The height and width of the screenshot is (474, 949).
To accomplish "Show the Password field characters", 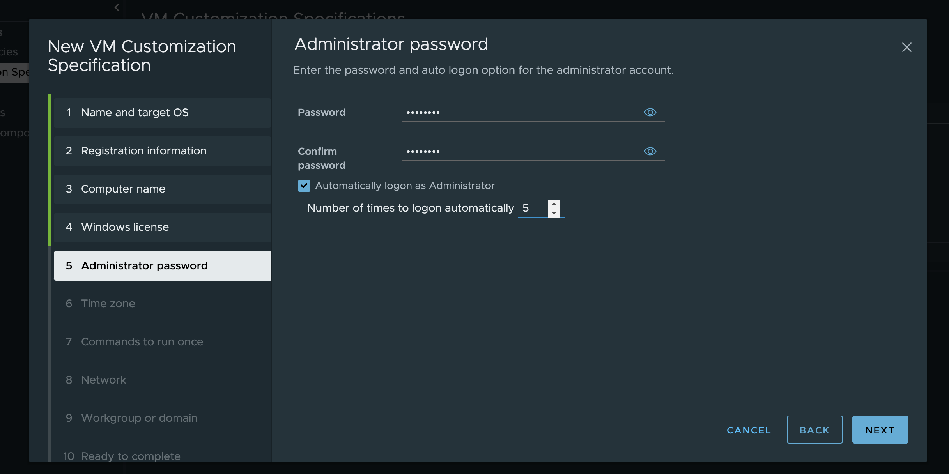I will (x=650, y=112).
